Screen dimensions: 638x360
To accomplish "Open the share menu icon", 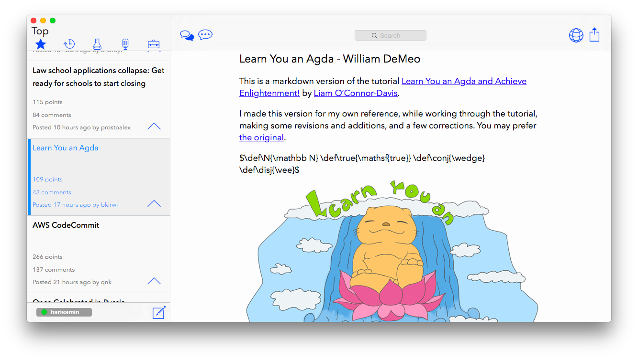I will (x=594, y=35).
